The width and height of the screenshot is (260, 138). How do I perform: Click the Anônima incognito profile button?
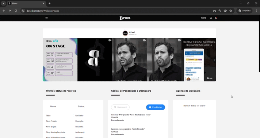click(x=244, y=11)
